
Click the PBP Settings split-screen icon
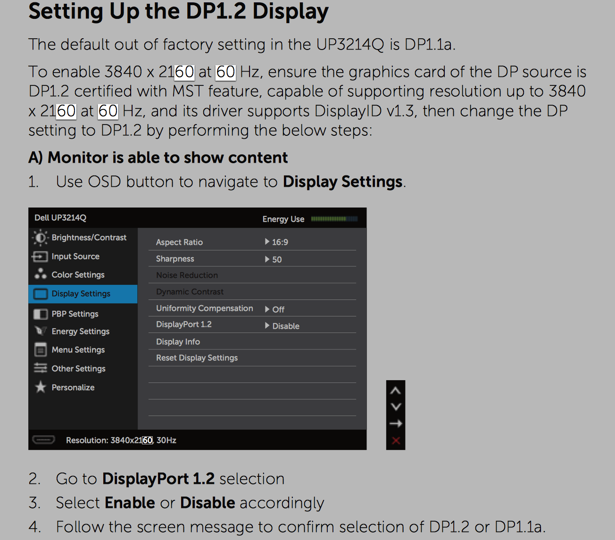[41, 314]
